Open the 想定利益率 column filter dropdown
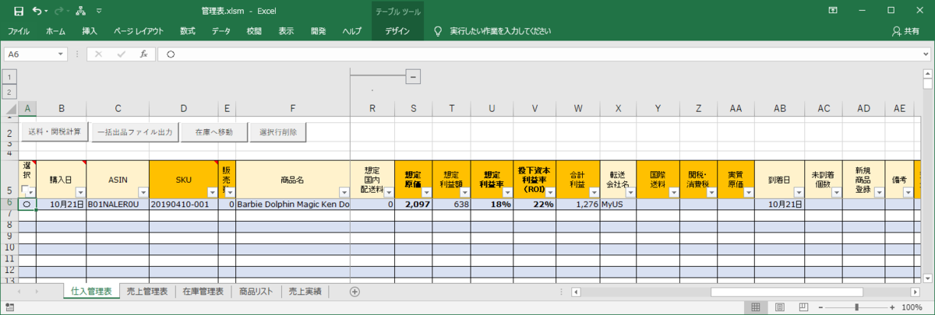This screenshot has height=315, width=935. click(506, 192)
